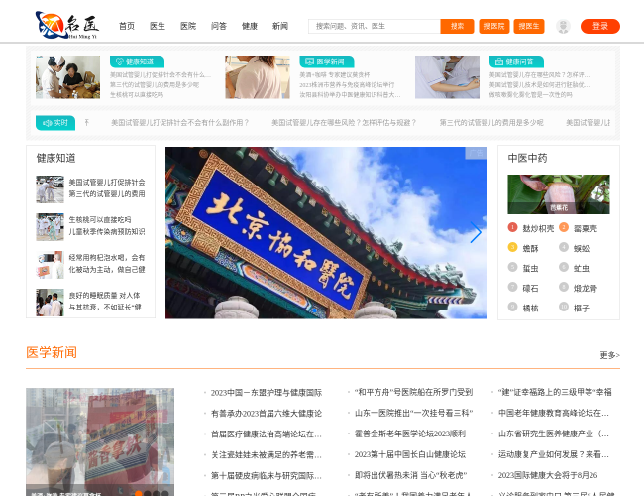Open thumbnail beside 良好的睡眠质量

50,303
